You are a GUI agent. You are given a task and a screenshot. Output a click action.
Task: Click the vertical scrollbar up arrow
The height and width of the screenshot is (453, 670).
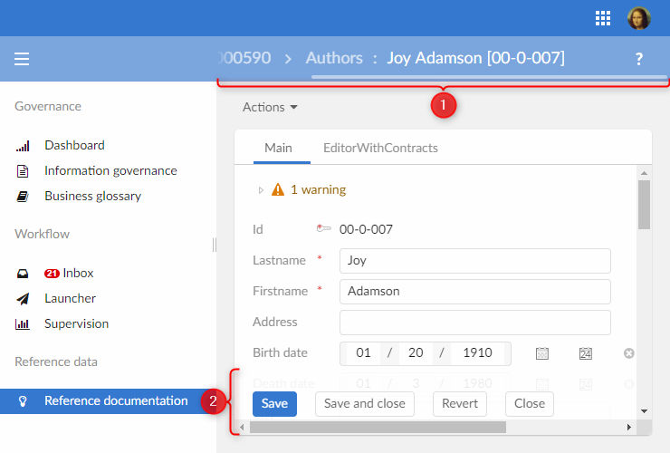(x=644, y=173)
